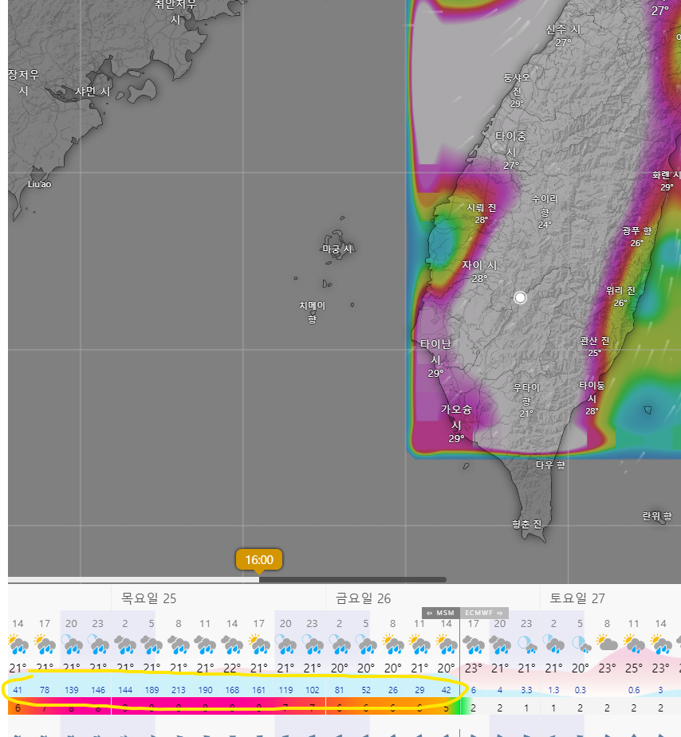Switch to the MSM forecast model
This screenshot has width=681, height=737.
(442, 613)
